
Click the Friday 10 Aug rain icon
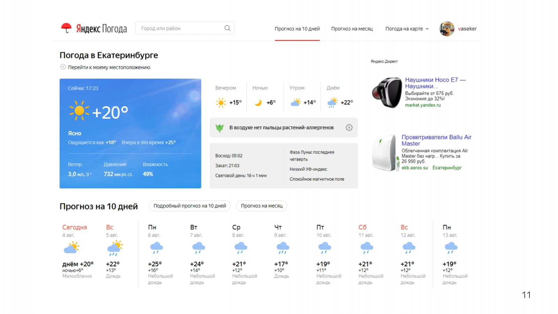[x=325, y=248]
